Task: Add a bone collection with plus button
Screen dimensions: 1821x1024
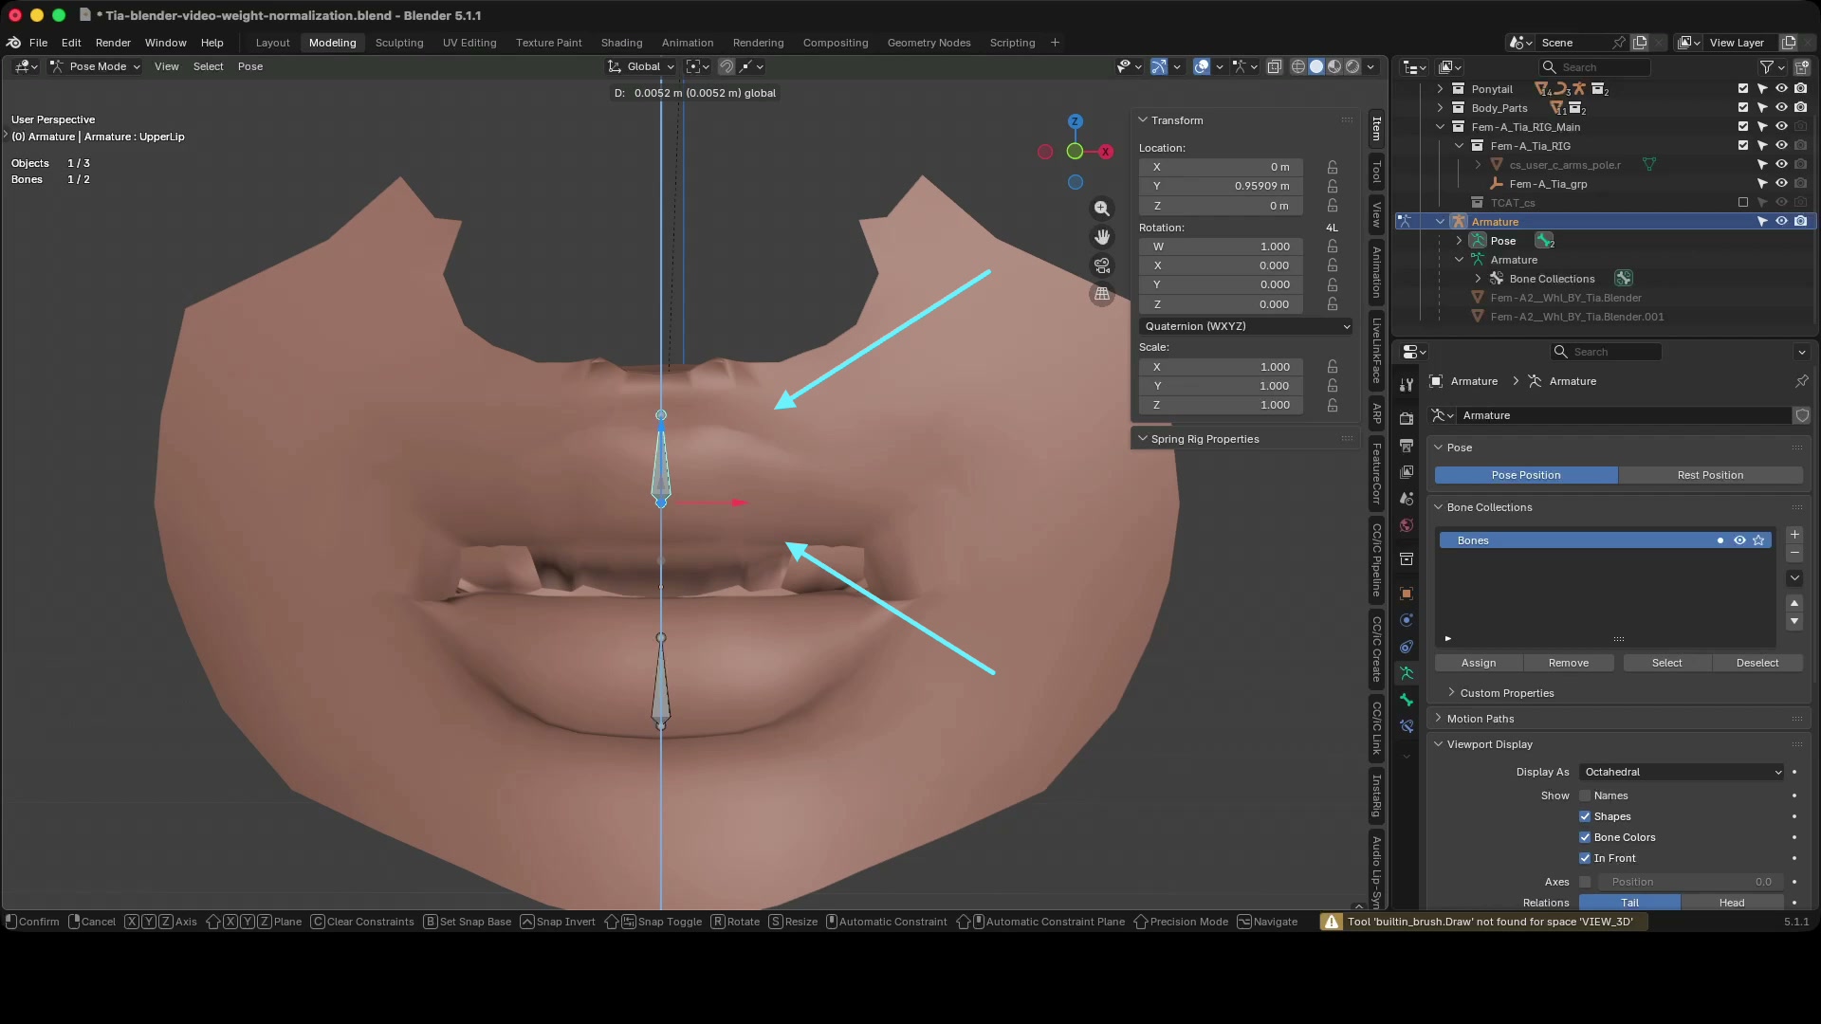Action: pos(1794,535)
